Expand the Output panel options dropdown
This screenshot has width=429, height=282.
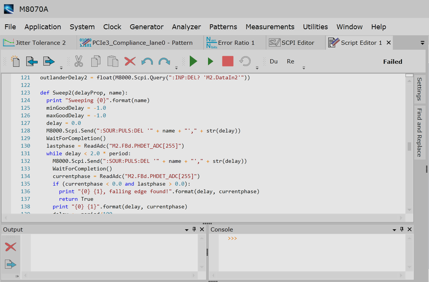(x=187, y=230)
